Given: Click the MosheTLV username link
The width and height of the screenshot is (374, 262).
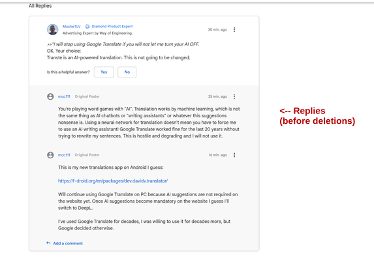Looking at the screenshot, I should coord(72,27).
